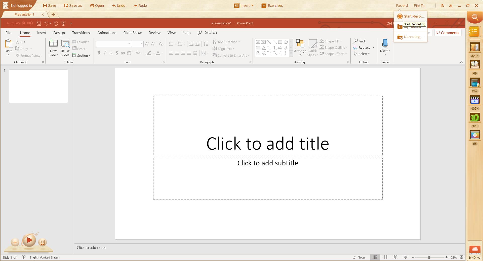Click decrease font size icon

pos(153,44)
